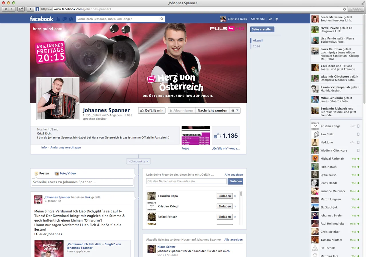The width and height of the screenshot is (366, 257).
Task: Reload the page with the refresh icon
Action: pyautogui.click(x=345, y=9)
